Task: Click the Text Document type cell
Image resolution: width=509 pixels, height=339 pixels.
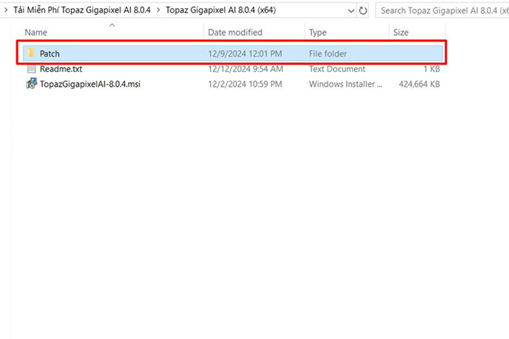Action: [337, 69]
